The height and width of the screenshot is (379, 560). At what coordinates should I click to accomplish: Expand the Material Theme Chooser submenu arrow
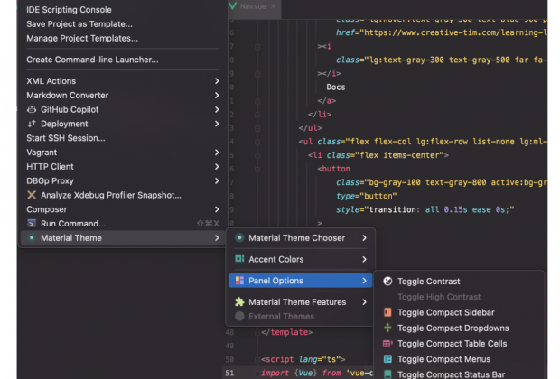point(364,237)
